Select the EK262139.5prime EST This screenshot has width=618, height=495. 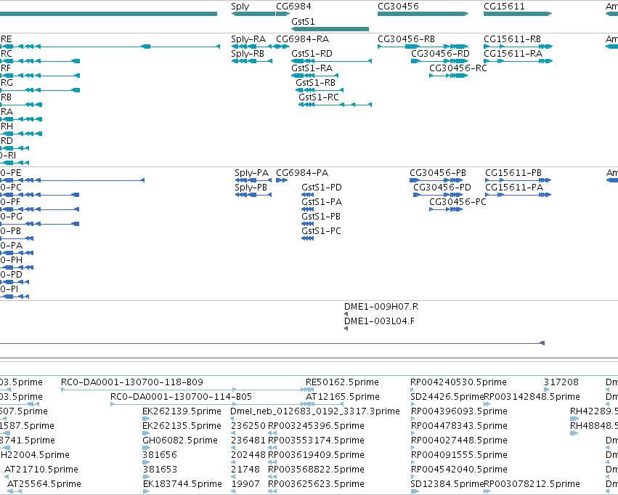click(146, 419)
